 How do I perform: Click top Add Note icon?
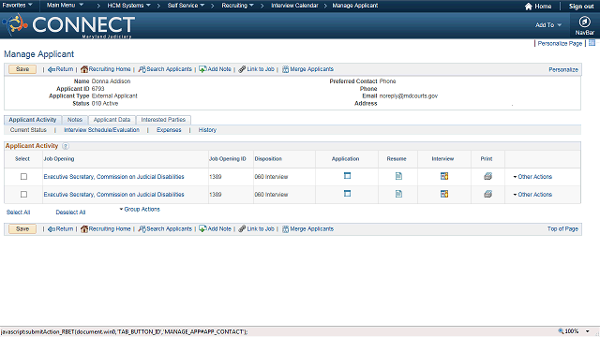[202, 69]
